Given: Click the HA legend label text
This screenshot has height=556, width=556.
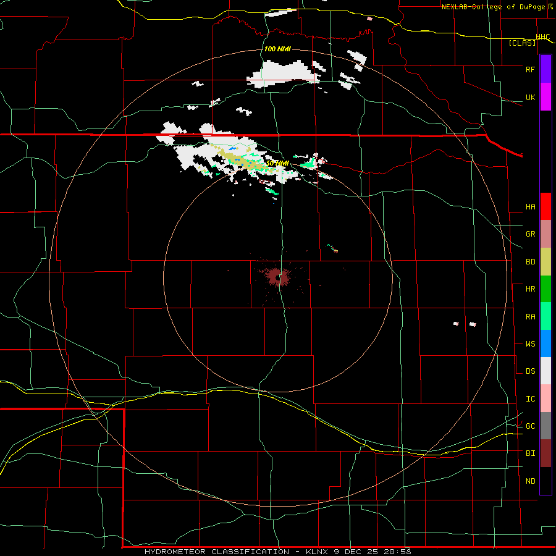Looking at the screenshot, I should [530, 207].
